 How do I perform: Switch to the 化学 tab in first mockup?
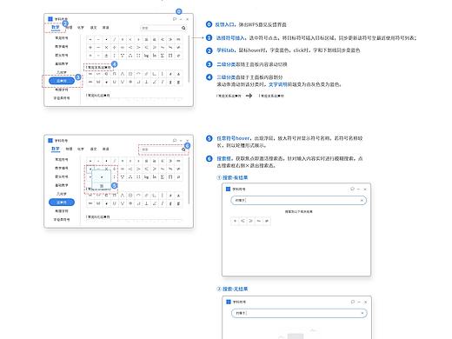coord(81,28)
